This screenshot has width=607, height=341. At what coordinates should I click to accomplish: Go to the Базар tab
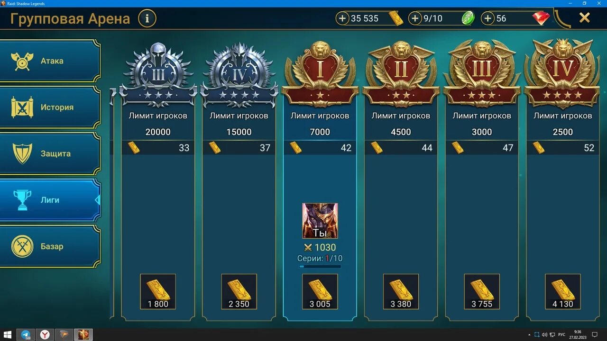pyautogui.click(x=49, y=247)
